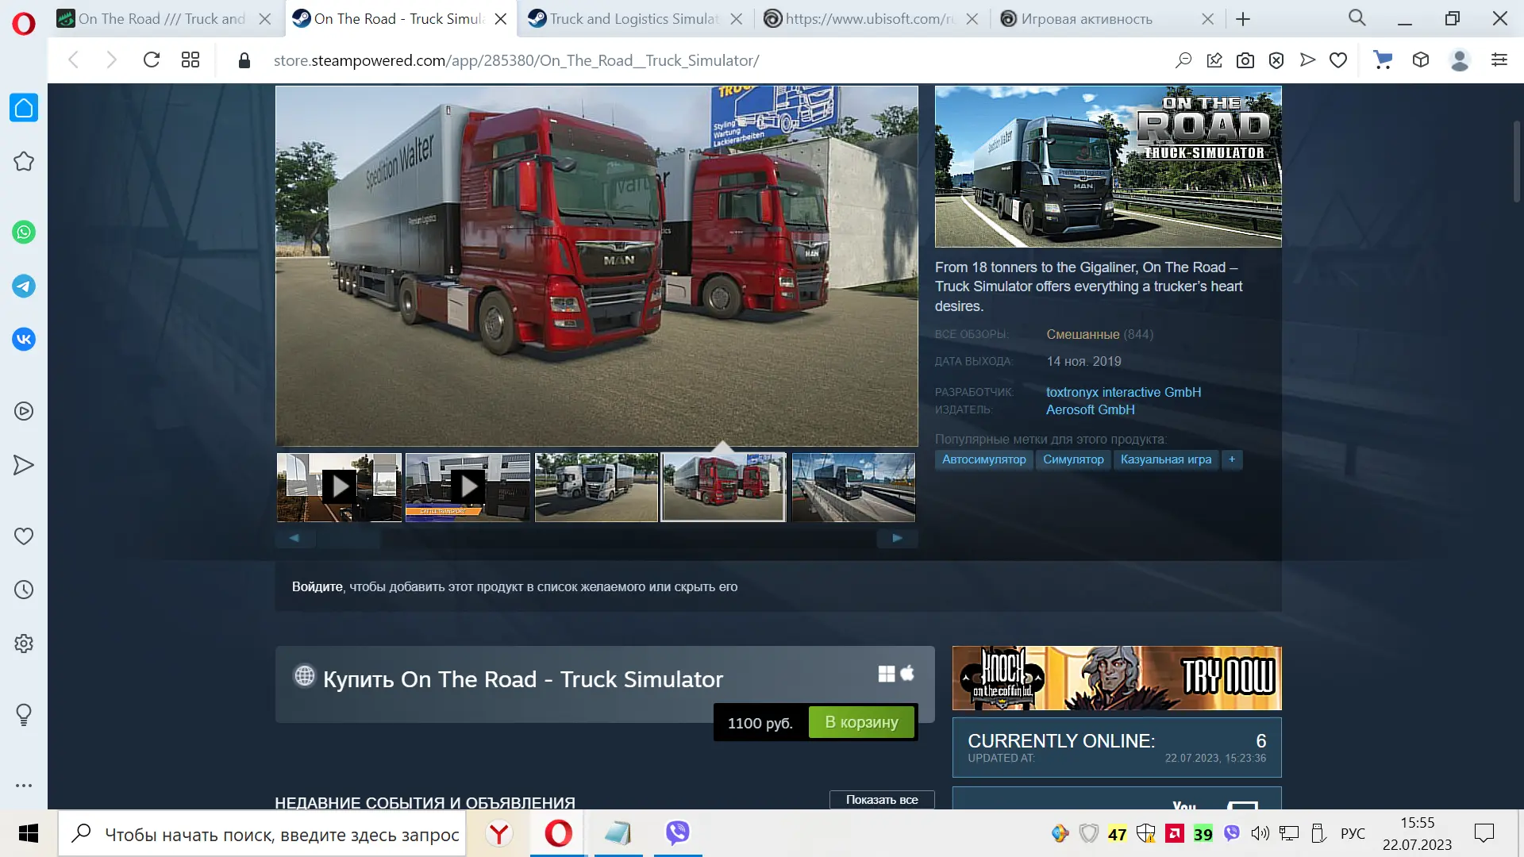This screenshot has width=1524, height=857.
Task: Open Easy Setup sliders icon
Action: coord(1499,60)
